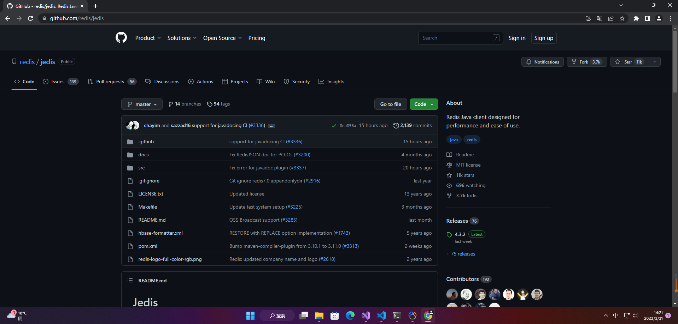Open the Actions tab
The width and height of the screenshot is (678, 324).
201,82
